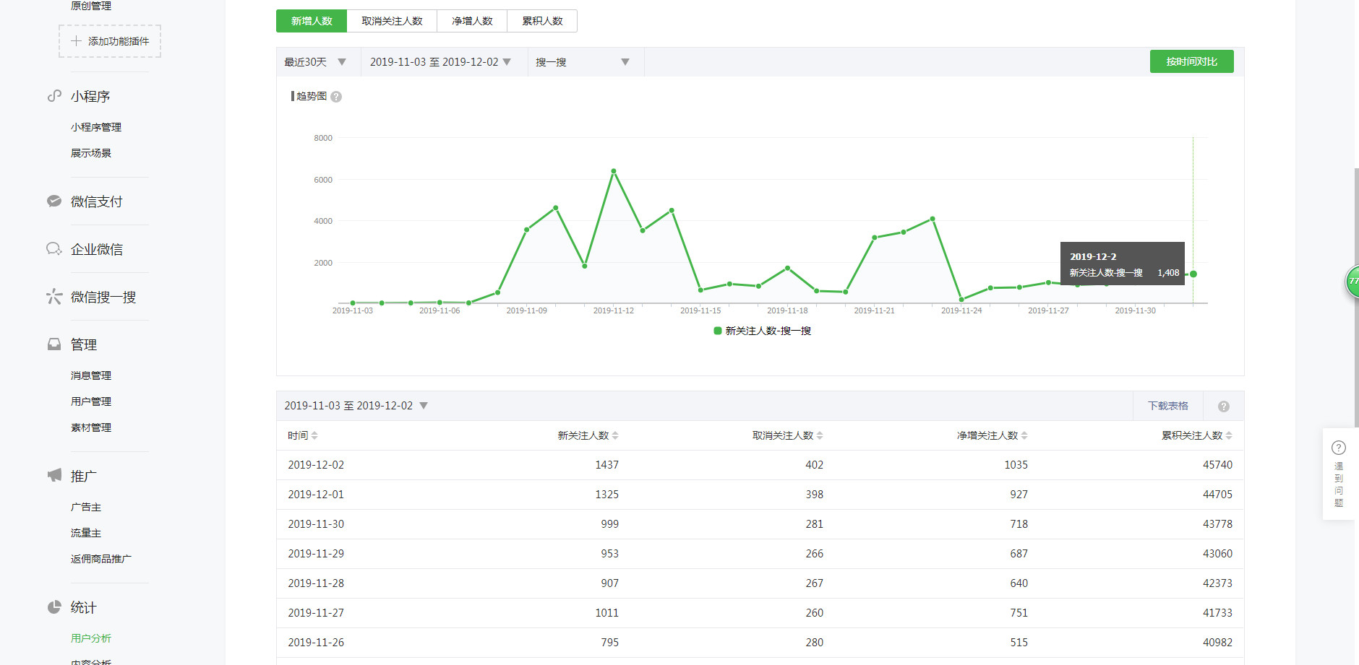Screen dimensions: 1359x665
Task: Click the mini program link icon
Action: pyautogui.click(x=54, y=96)
